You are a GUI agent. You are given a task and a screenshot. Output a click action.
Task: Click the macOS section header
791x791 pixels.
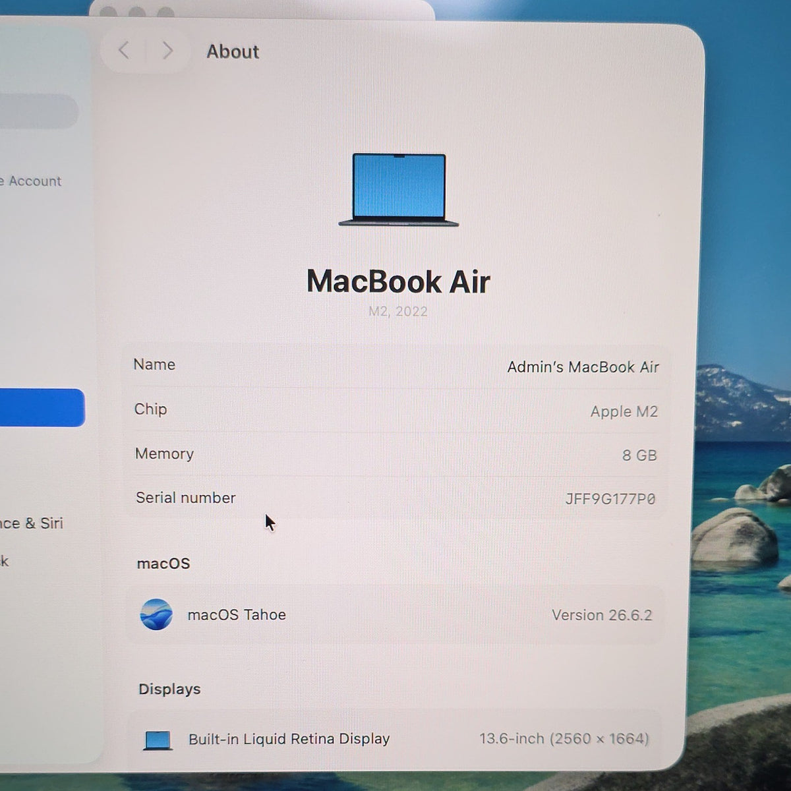click(163, 564)
